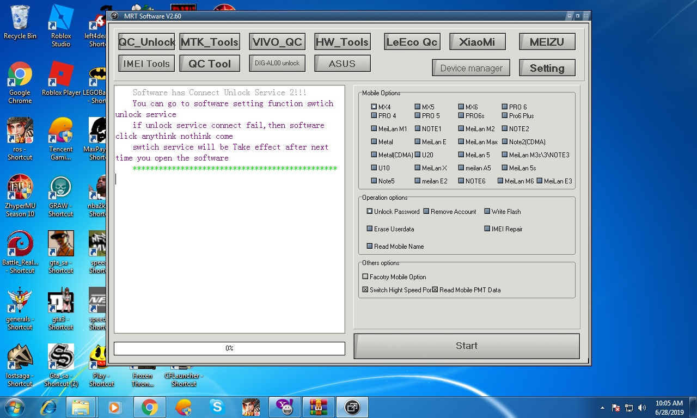This screenshot has height=418, width=697.
Task: Launch Roblox Player desktop icon
Action: (61, 78)
